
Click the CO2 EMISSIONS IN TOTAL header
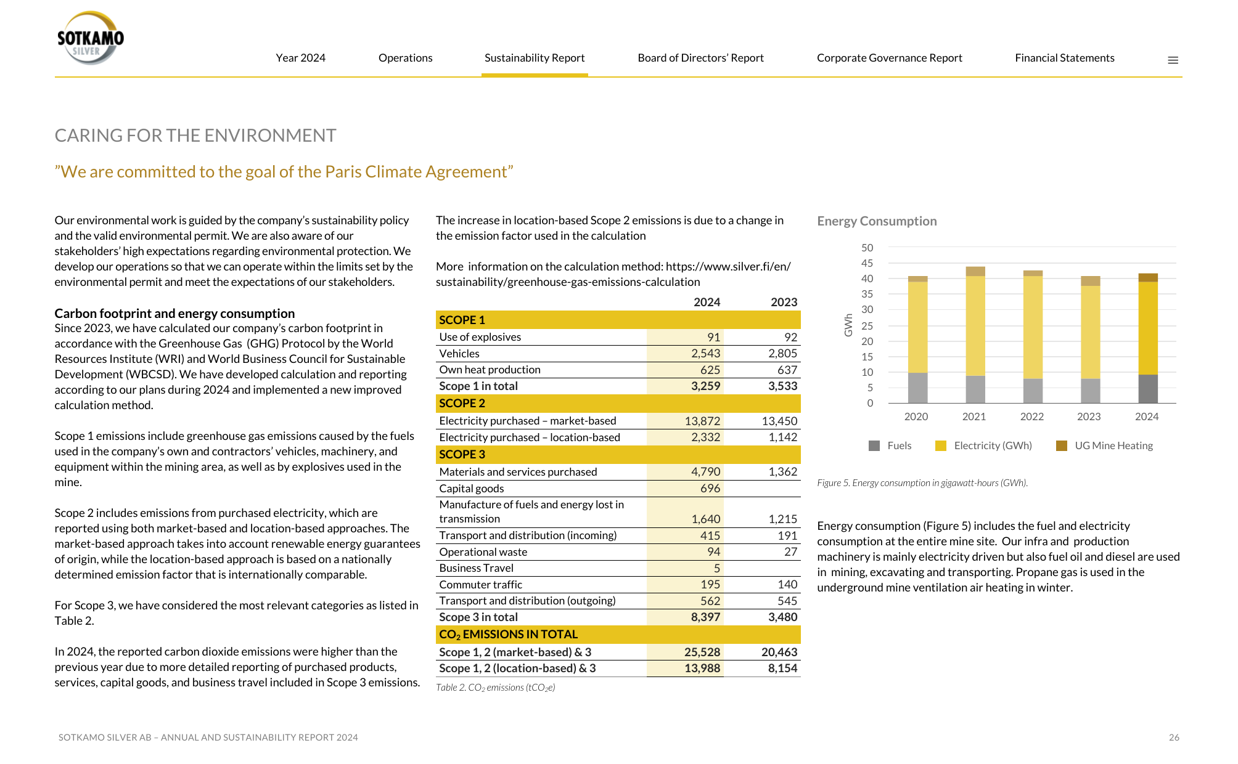click(618, 635)
